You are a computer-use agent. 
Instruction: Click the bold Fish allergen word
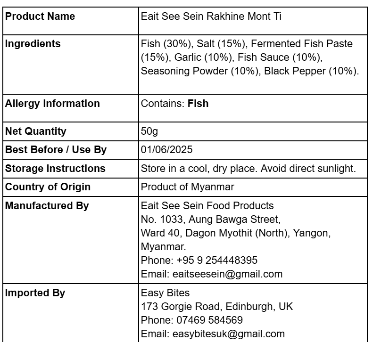(198, 103)
